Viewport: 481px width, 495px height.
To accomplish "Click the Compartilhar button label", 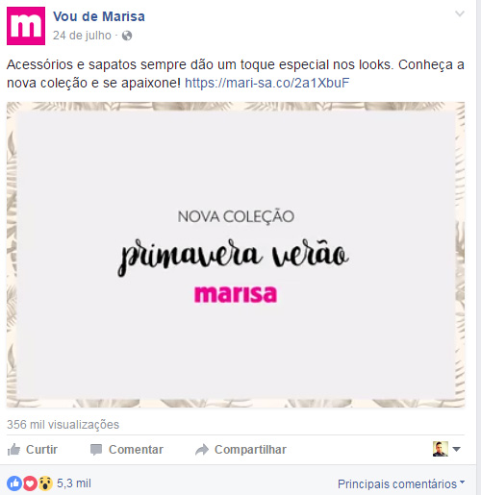I will tap(250, 450).
